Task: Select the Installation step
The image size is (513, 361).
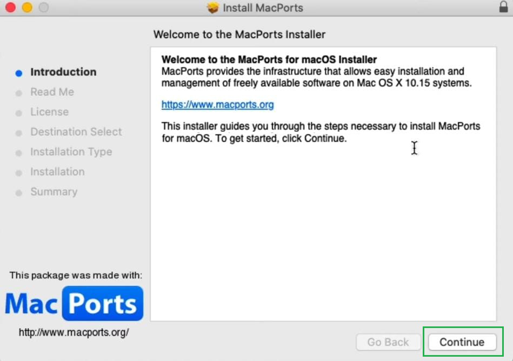Action: 57,172
